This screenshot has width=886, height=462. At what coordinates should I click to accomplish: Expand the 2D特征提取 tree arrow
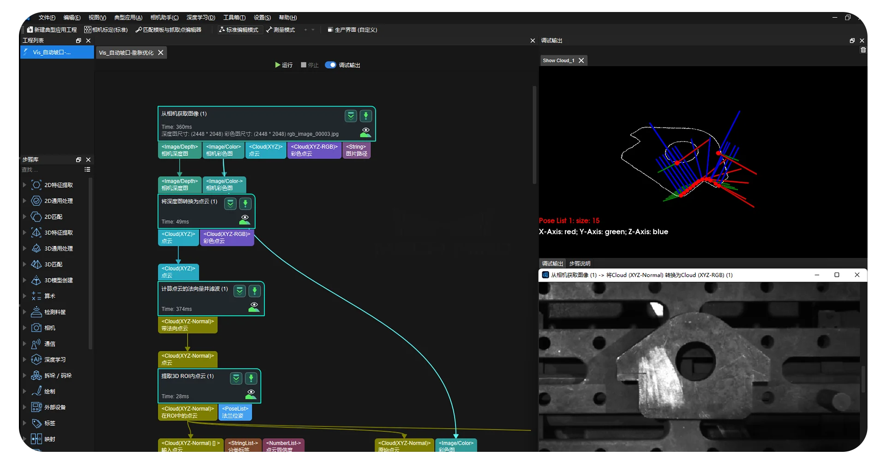[24, 185]
